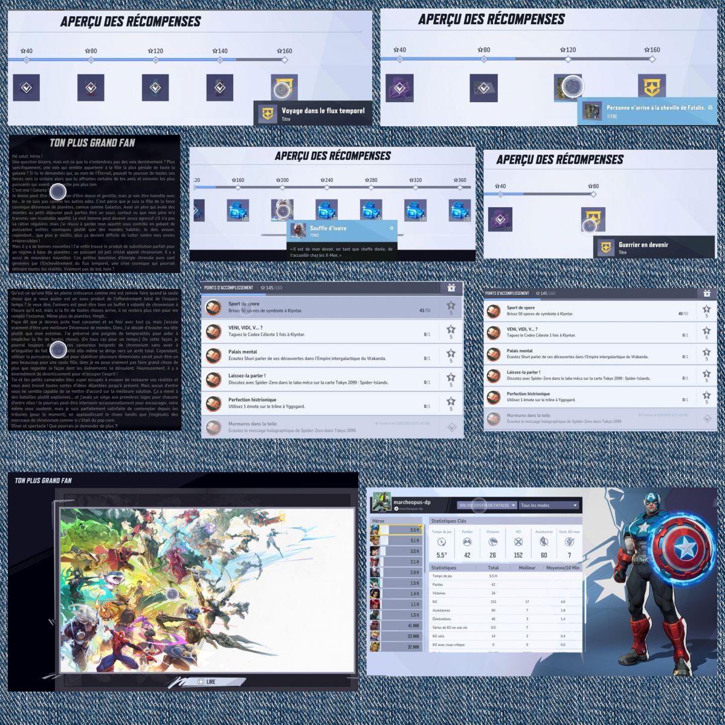This screenshot has height=725, width=725.
Task: Click the ☆160 gold title reward in Fatalis panel
Action: [652, 88]
